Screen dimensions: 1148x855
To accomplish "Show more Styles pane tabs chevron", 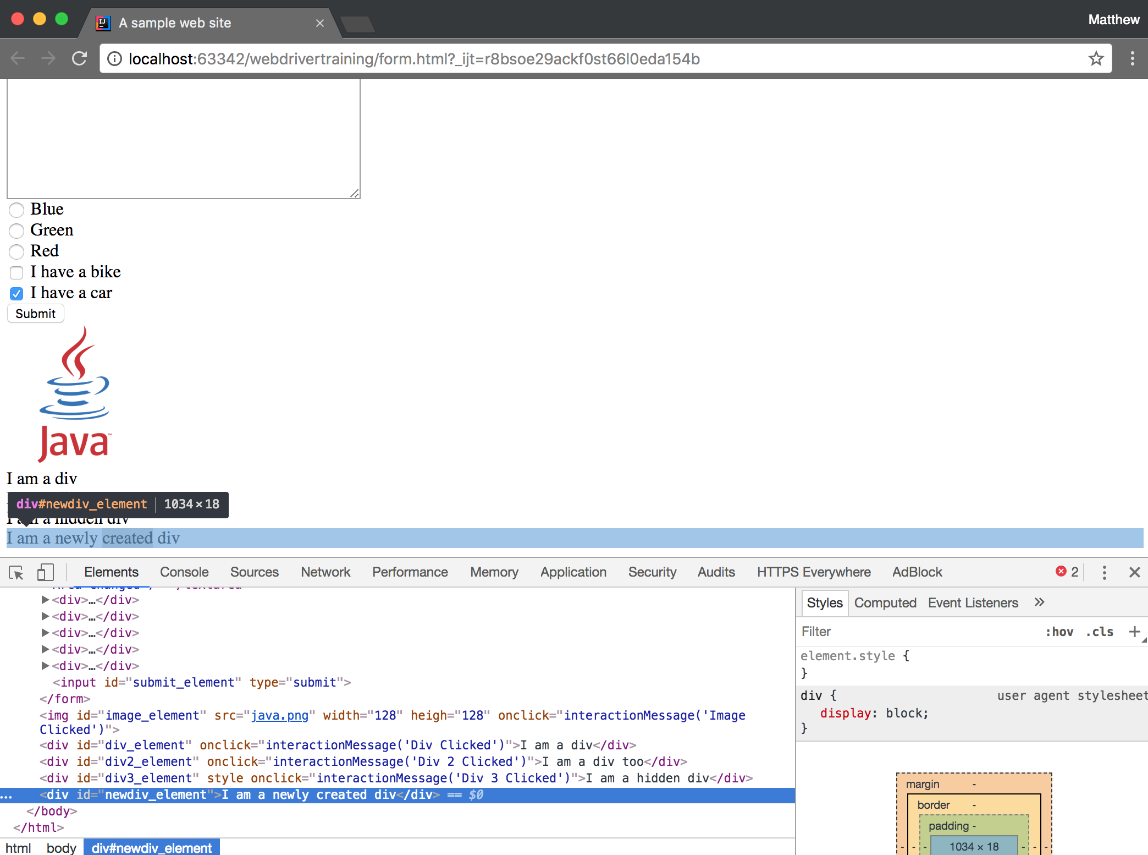I will tap(1039, 602).
